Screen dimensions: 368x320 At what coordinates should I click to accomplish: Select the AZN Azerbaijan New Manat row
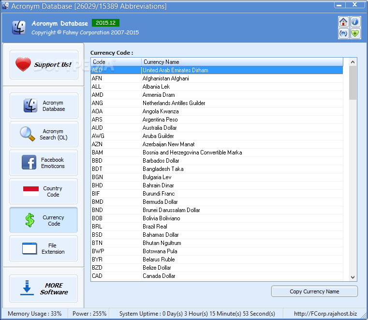tap(217, 144)
